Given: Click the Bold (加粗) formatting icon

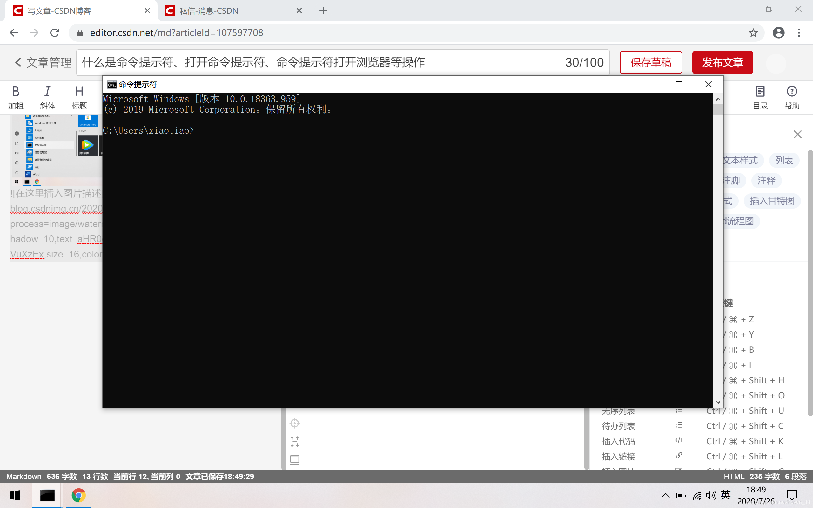Looking at the screenshot, I should tap(16, 91).
